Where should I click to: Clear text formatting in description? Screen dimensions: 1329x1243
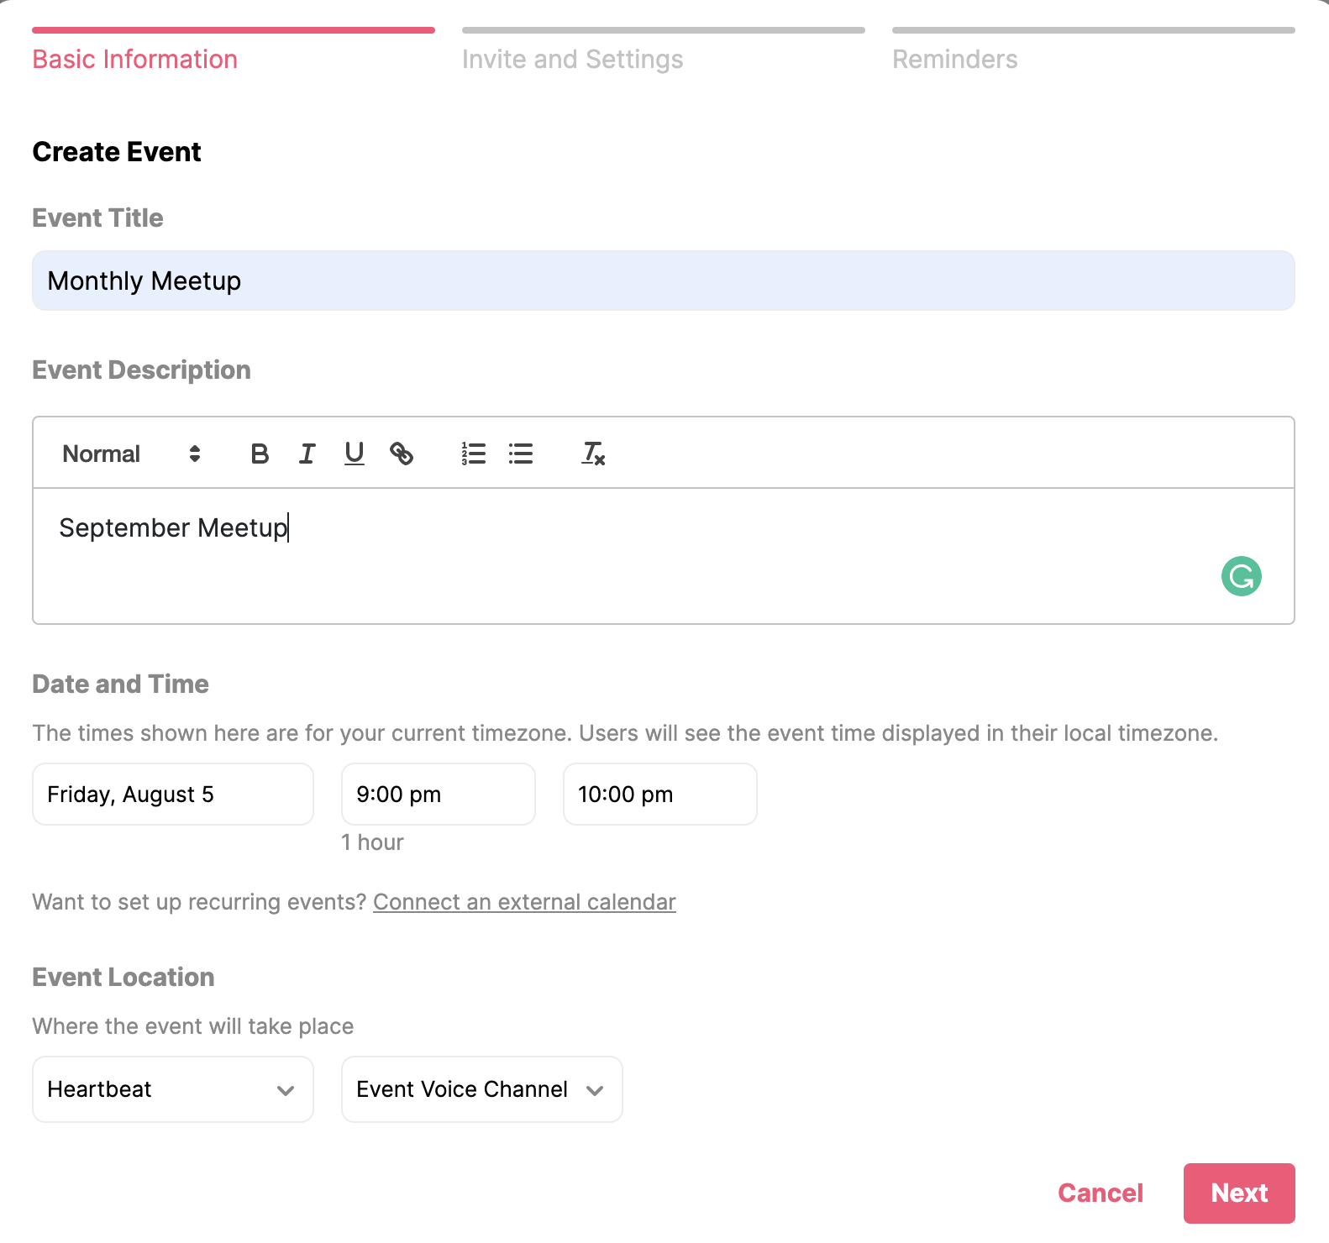point(593,454)
